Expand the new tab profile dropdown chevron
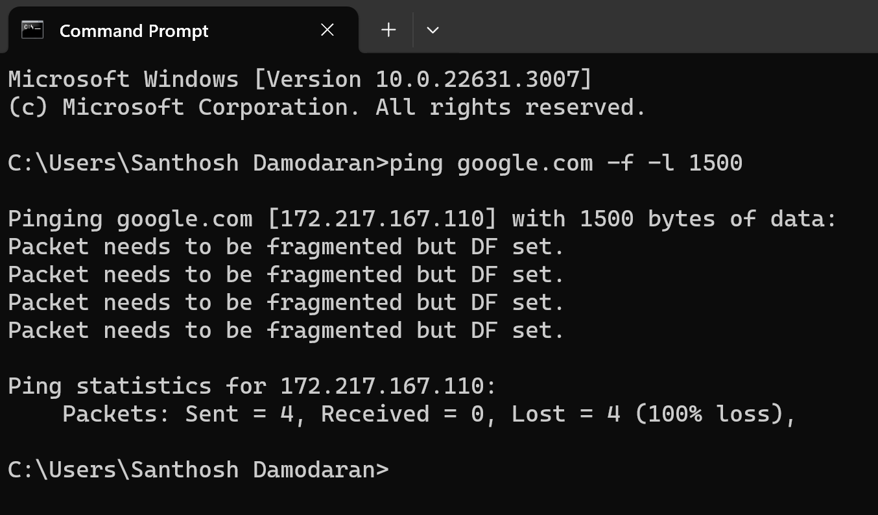878x515 pixels. (433, 30)
